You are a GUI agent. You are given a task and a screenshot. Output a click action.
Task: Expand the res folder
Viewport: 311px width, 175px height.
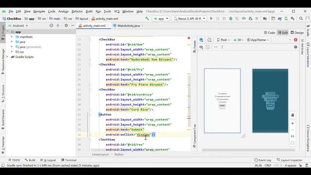click(x=12, y=52)
